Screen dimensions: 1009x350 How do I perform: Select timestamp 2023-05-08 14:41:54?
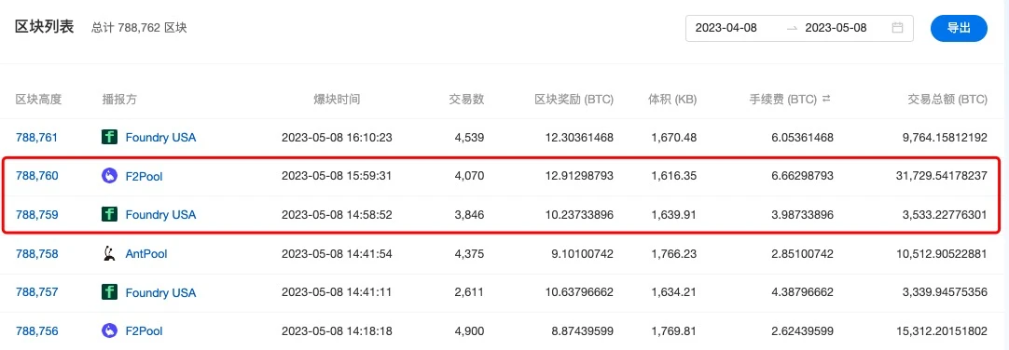(x=338, y=254)
